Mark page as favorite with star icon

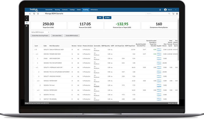38,14
